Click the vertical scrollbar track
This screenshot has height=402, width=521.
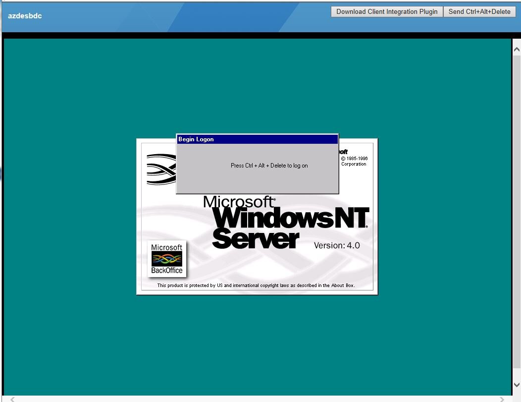517,213
